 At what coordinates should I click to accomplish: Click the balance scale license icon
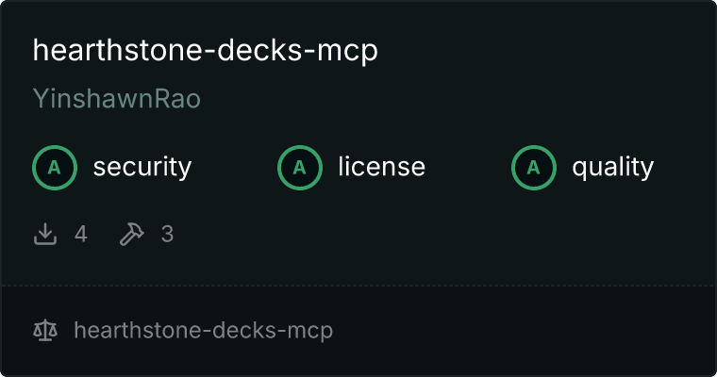tap(45, 331)
